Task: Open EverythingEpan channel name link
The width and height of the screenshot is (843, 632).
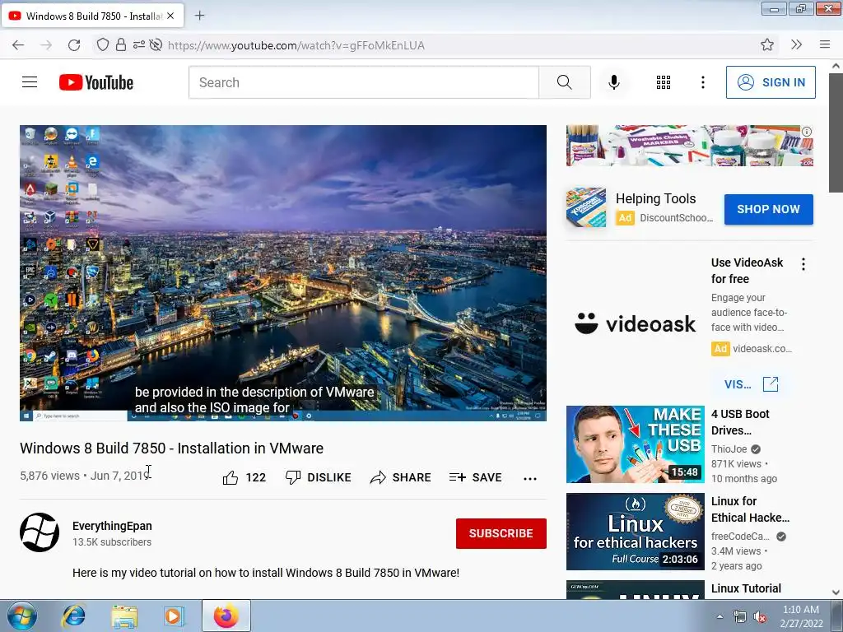Action: (112, 526)
